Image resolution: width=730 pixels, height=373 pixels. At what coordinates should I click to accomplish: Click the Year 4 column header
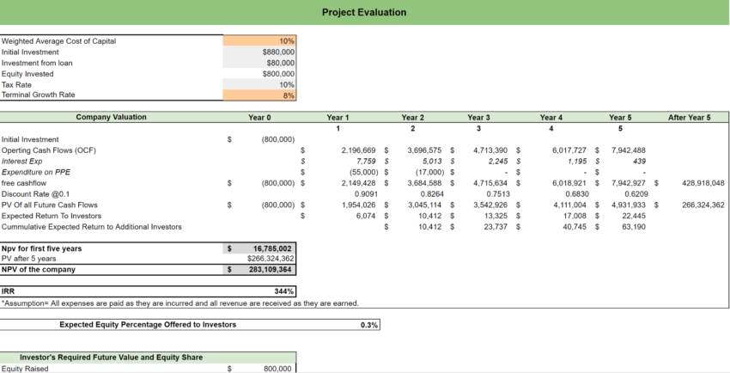551,118
